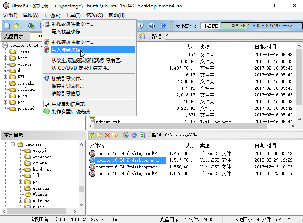Screen dimensions: 303x223
Task: Open the 工具(T) menu
Action: (73, 15)
